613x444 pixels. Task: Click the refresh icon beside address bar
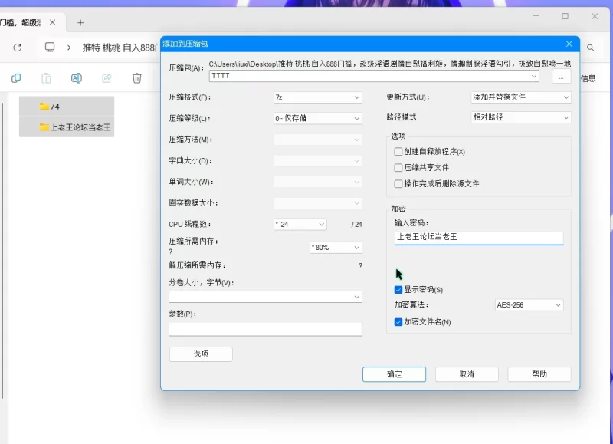tap(18, 48)
